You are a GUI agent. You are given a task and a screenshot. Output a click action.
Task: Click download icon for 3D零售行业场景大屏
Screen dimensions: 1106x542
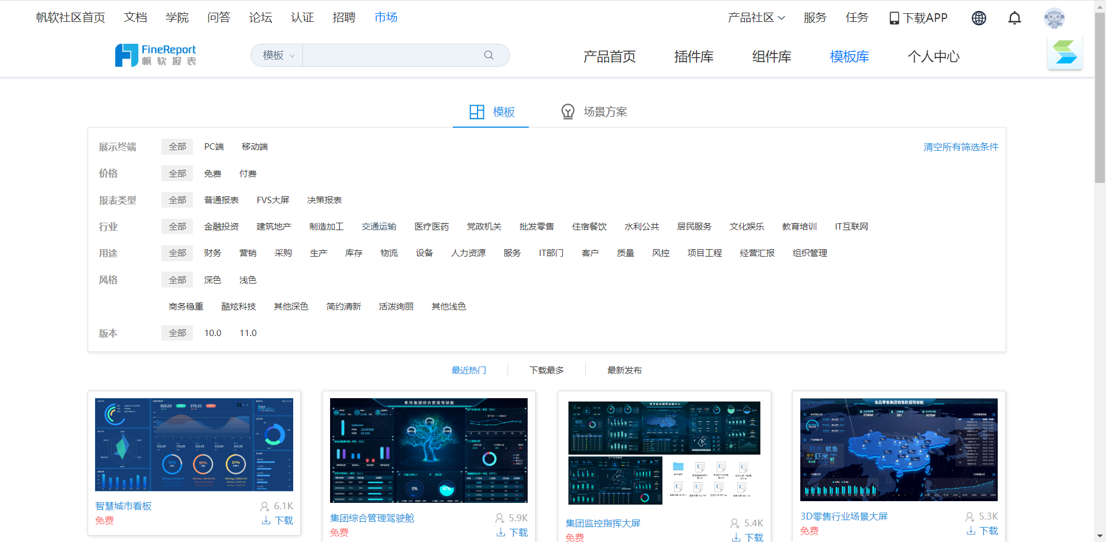tap(971, 530)
